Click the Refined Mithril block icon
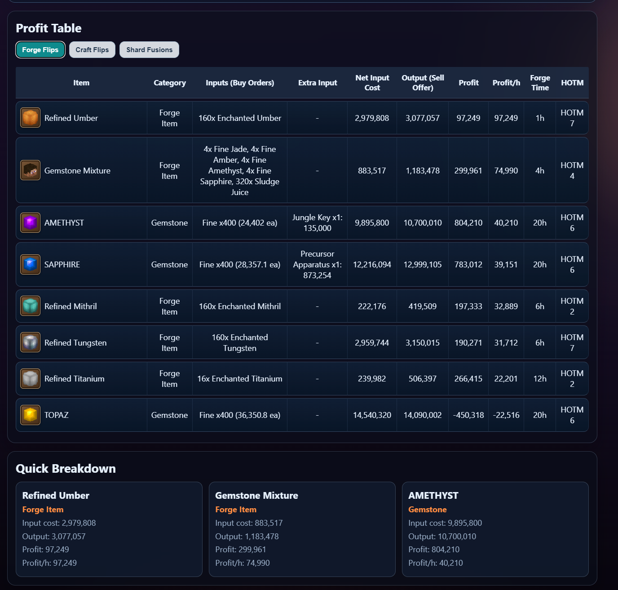 [x=30, y=306]
